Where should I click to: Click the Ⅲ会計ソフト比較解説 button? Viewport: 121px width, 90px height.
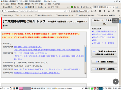tap(104, 69)
